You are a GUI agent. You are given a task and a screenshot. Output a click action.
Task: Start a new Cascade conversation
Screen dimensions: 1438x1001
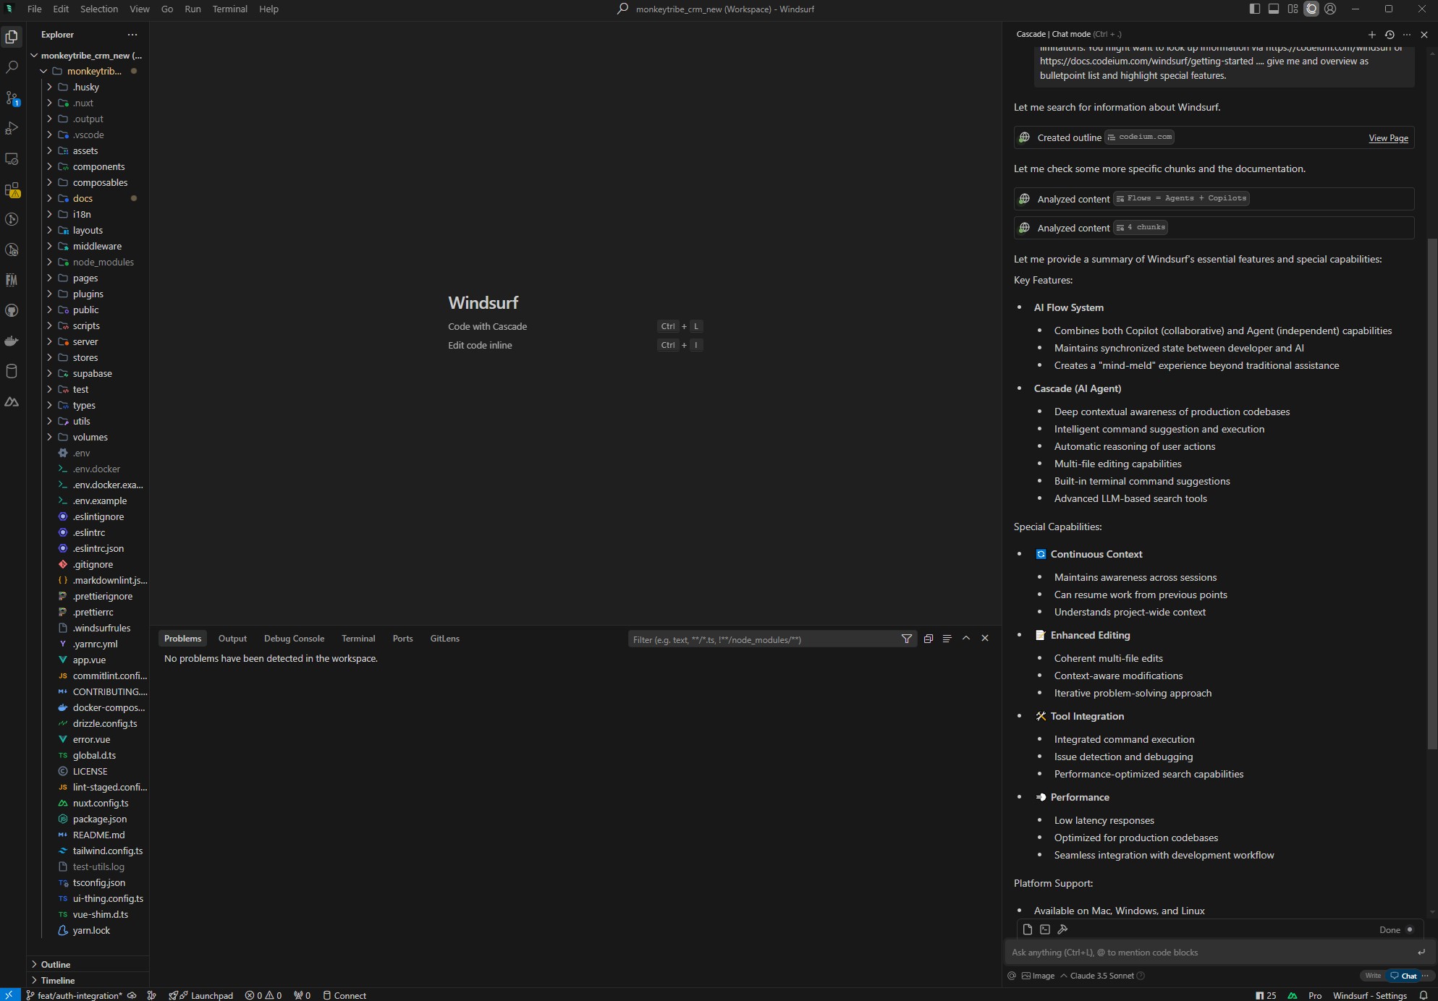[x=1371, y=34]
